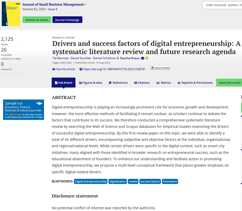
Task: Click the quote icon beside Cite this article
Action: [x=54, y=69]
